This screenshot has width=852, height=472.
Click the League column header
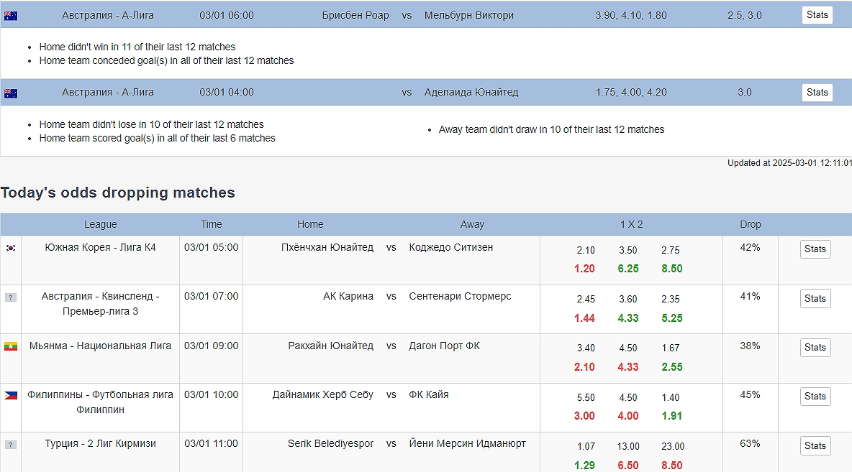100,224
